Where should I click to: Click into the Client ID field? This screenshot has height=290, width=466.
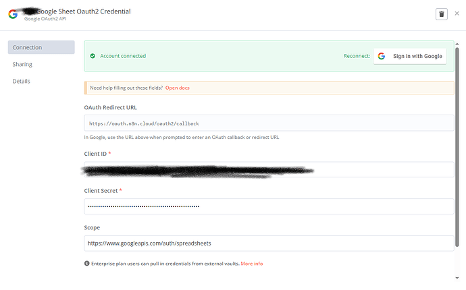point(269,169)
